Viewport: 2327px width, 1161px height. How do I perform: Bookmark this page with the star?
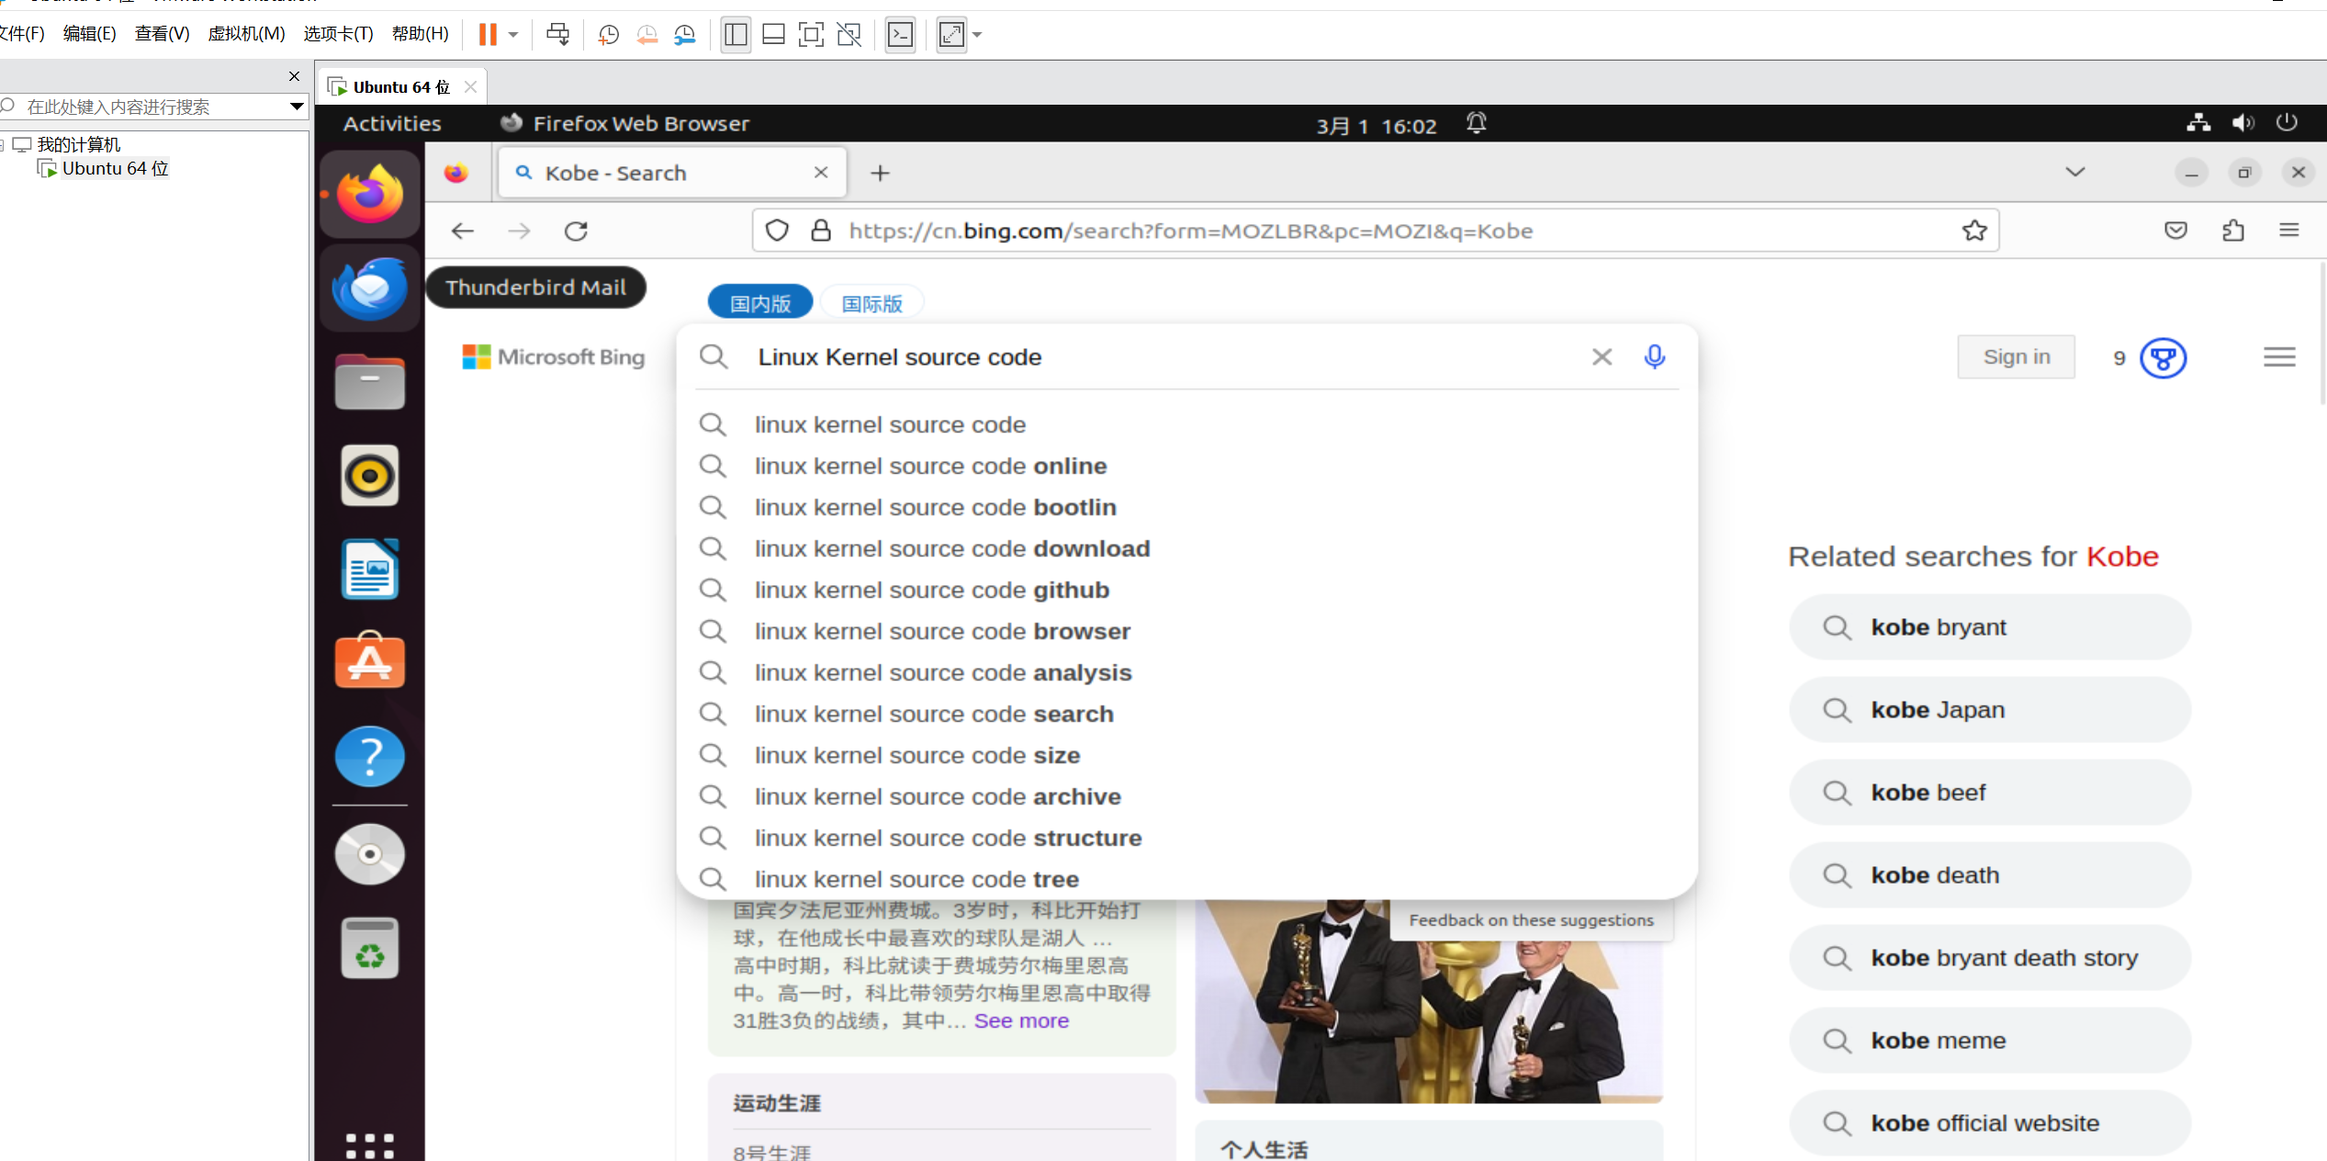point(1975,231)
